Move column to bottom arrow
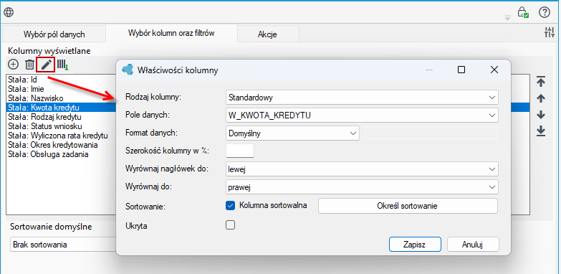Image resolution: width=561 pixels, height=274 pixels. pyautogui.click(x=541, y=131)
